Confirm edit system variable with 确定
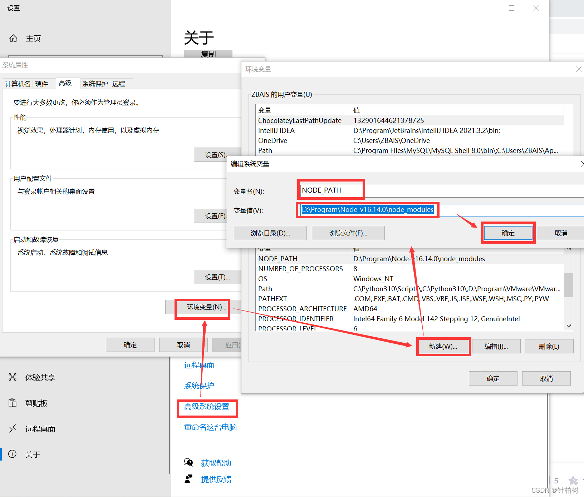584x497 pixels. tap(508, 233)
